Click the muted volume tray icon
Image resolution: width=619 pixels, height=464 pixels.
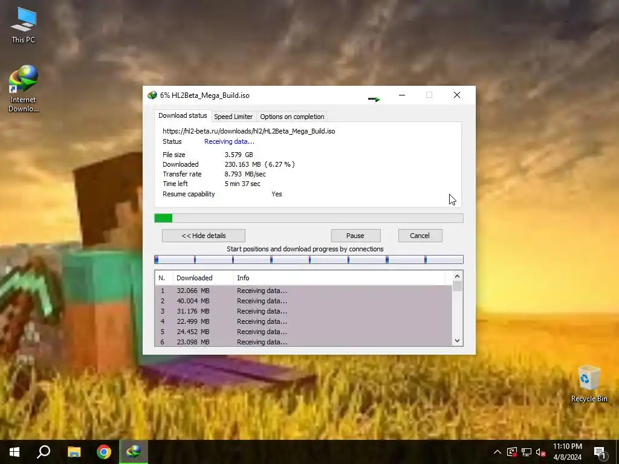tap(541, 452)
